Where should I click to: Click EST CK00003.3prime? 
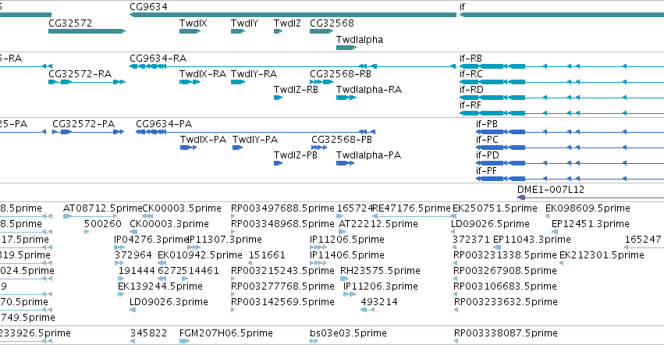click(x=133, y=232)
